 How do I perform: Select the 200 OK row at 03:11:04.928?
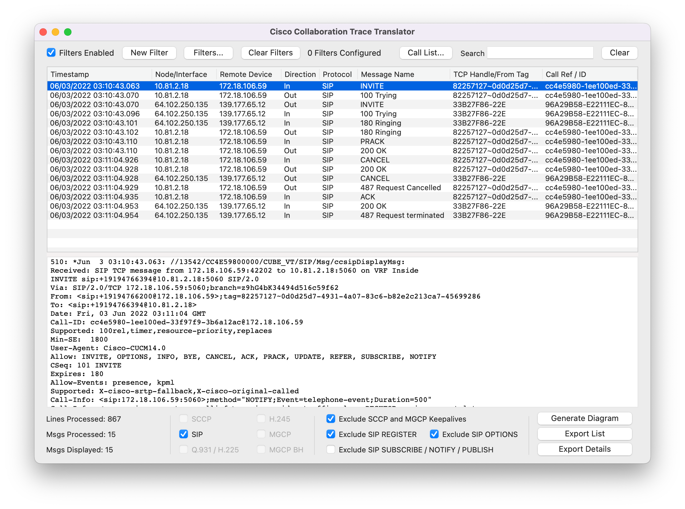(x=342, y=169)
